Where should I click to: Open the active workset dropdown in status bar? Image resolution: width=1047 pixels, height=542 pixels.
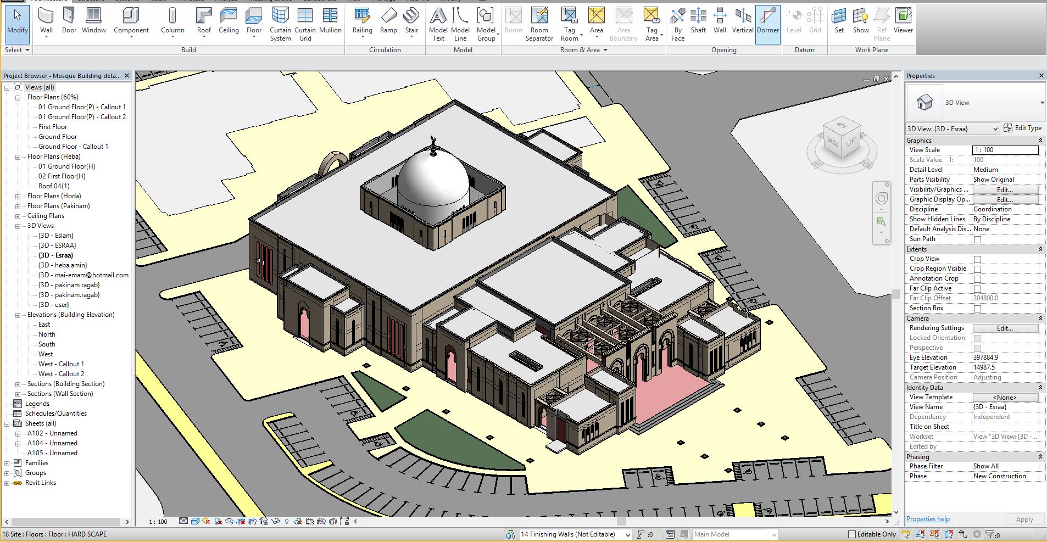click(628, 535)
